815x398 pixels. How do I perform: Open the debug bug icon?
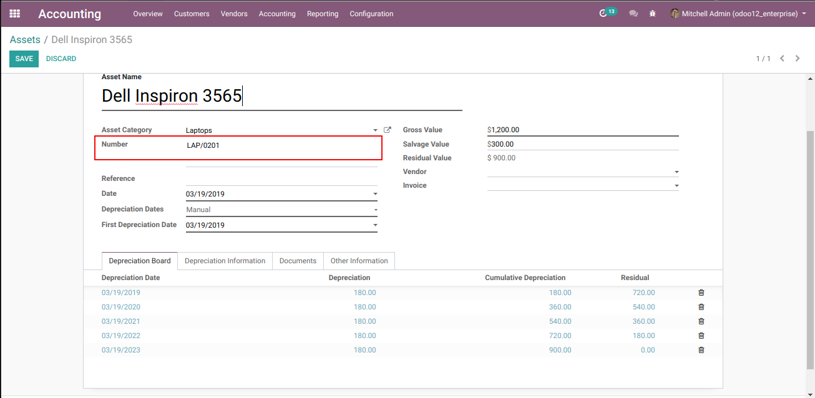[x=653, y=13]
